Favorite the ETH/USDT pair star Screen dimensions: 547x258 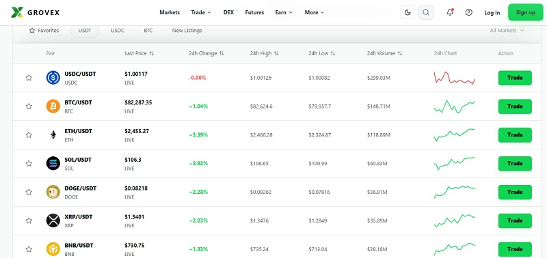click(x=29, y=134)
